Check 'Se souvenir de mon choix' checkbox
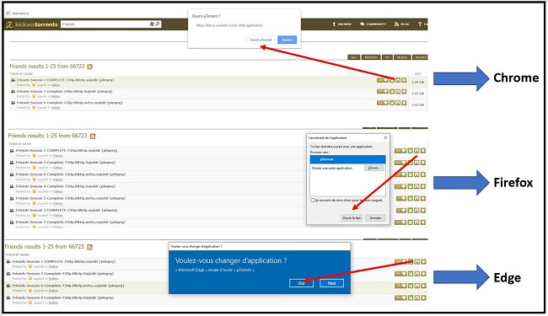 click(313, 200)
